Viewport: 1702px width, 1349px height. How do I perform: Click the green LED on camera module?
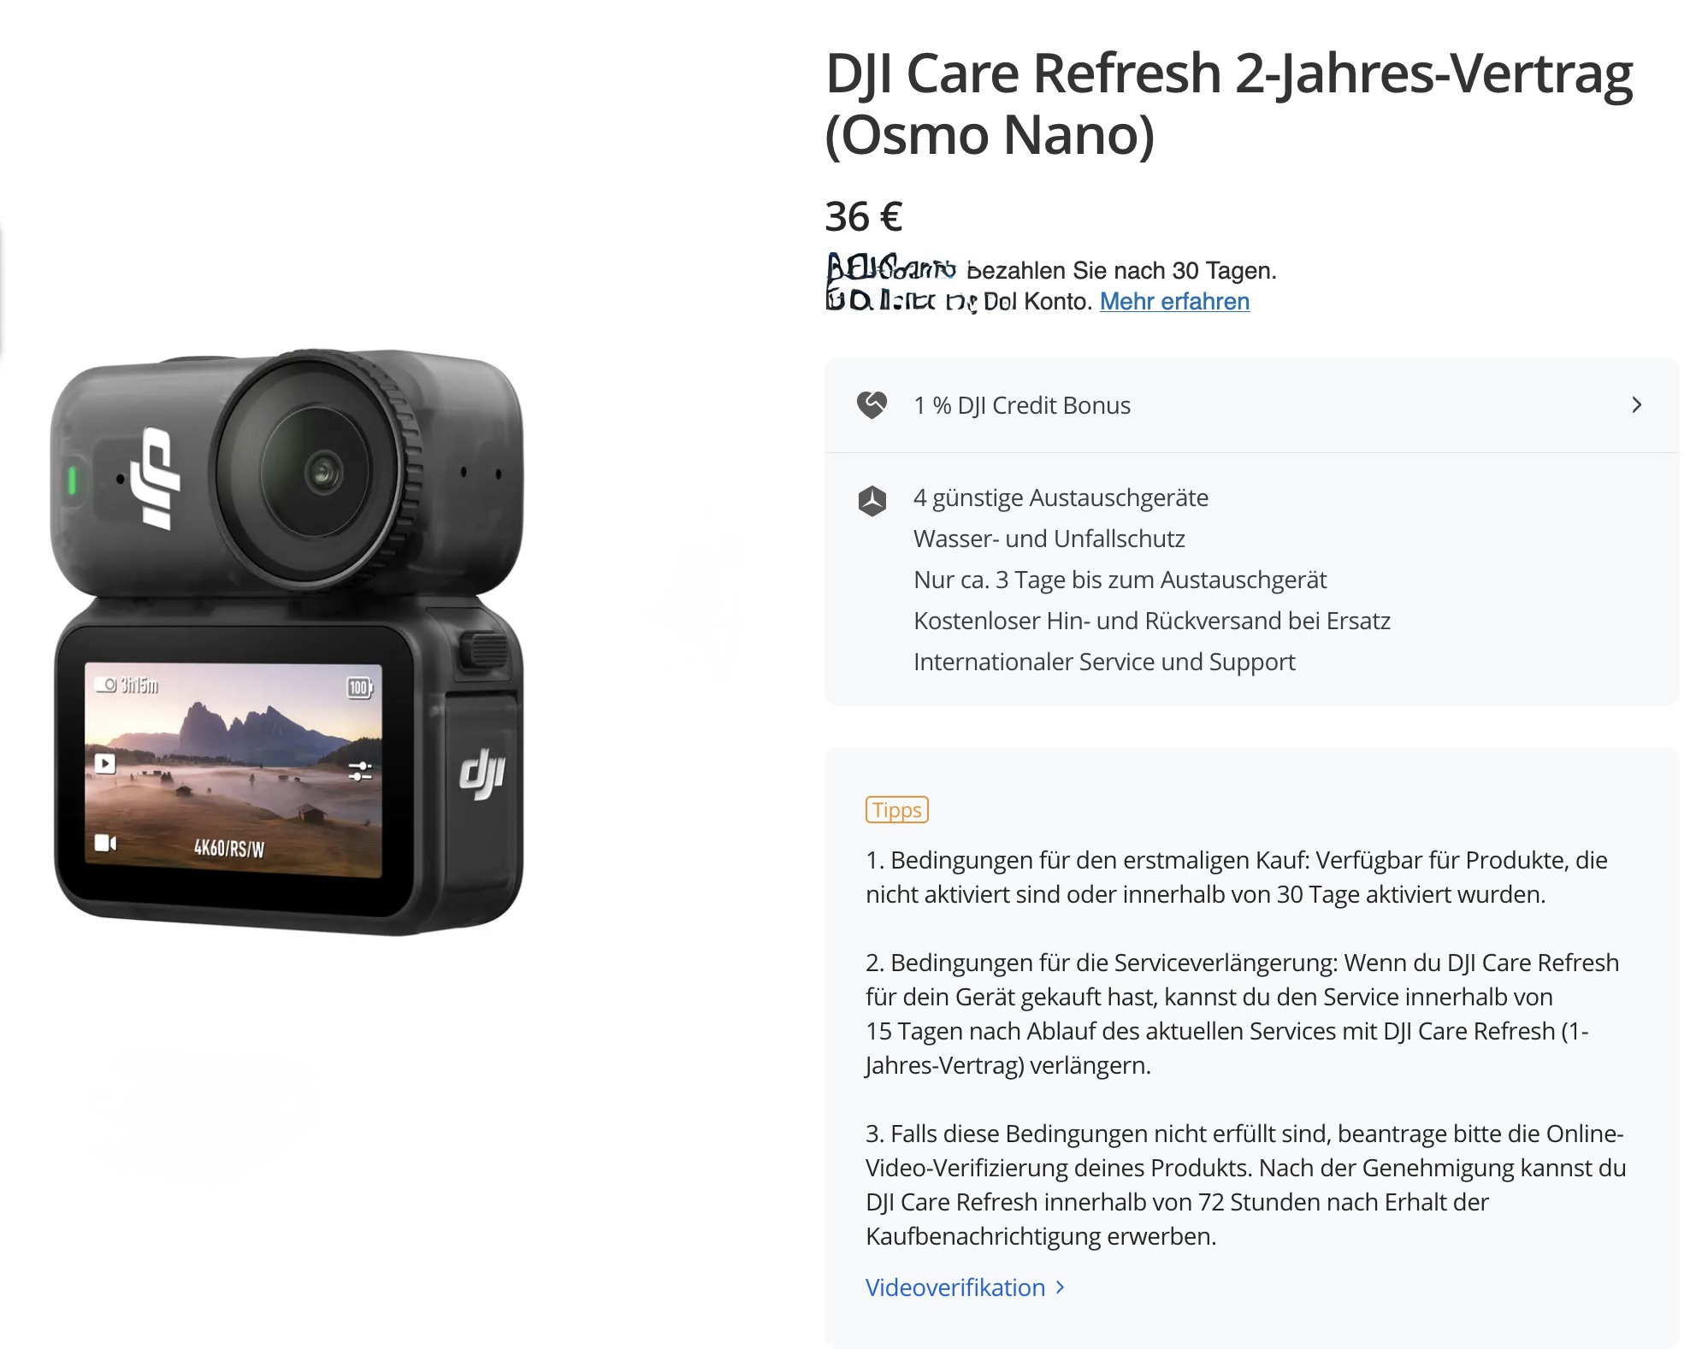pos(73,480)
